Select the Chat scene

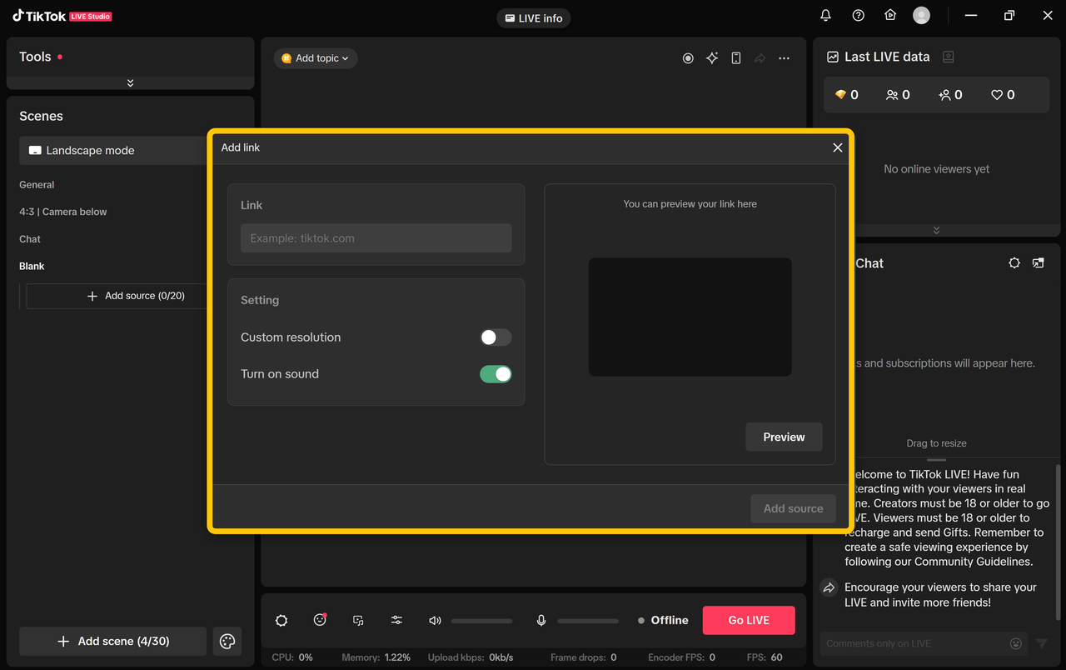click(30, 239)
